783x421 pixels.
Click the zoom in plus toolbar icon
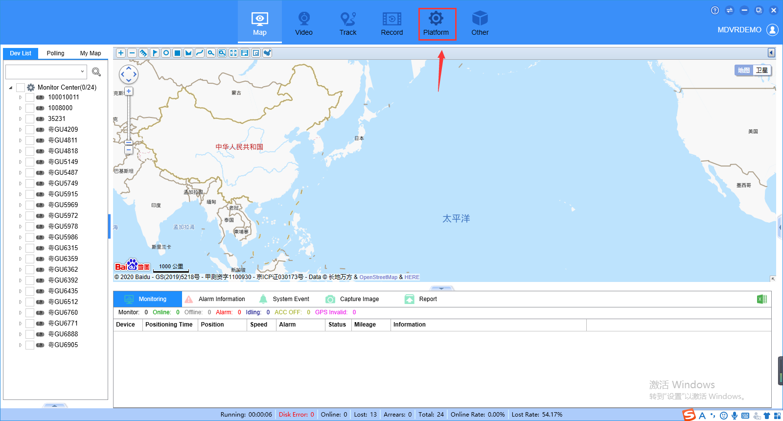[x=121, y=53]
